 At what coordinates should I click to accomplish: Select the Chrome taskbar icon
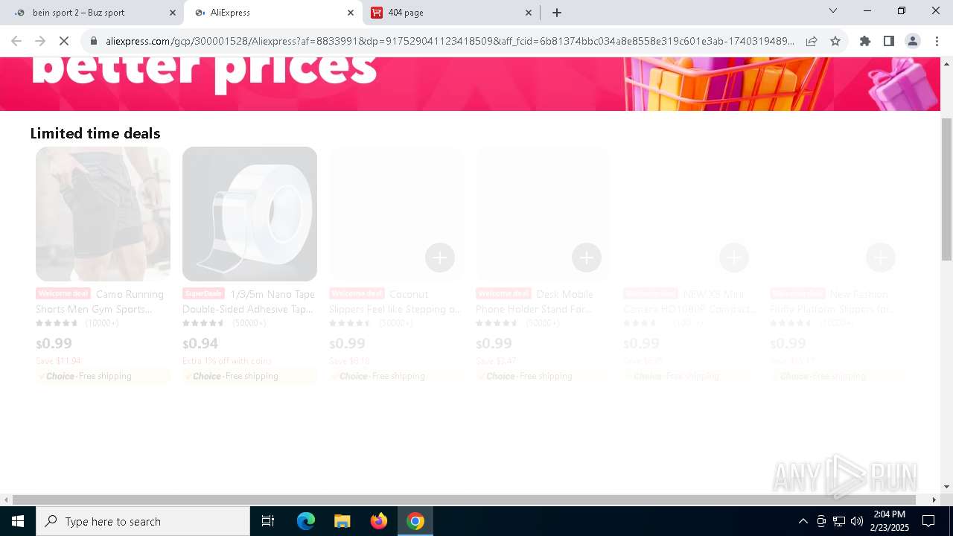click(415, 521)
